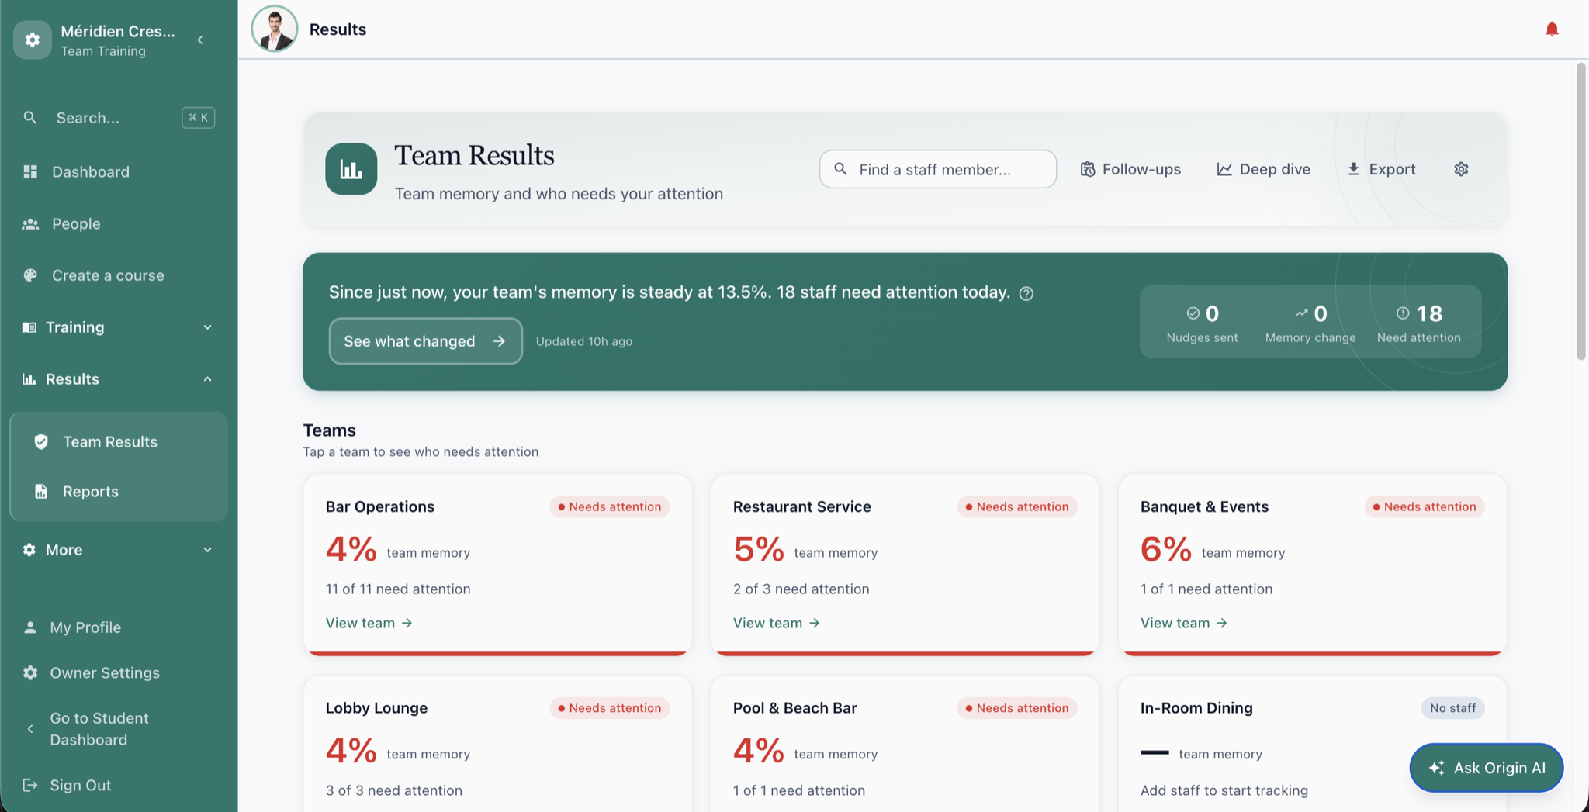The image size is (1589, 812).
Task: Collapse the sidebar with the chevron arrow
Action: click(x=200, y=40)
